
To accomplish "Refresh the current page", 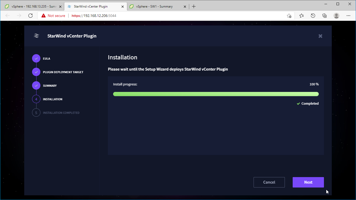I will pyautogui.click(x=30, y=16).
